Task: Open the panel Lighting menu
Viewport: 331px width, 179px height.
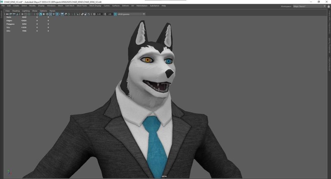Action: pos(26,11)
